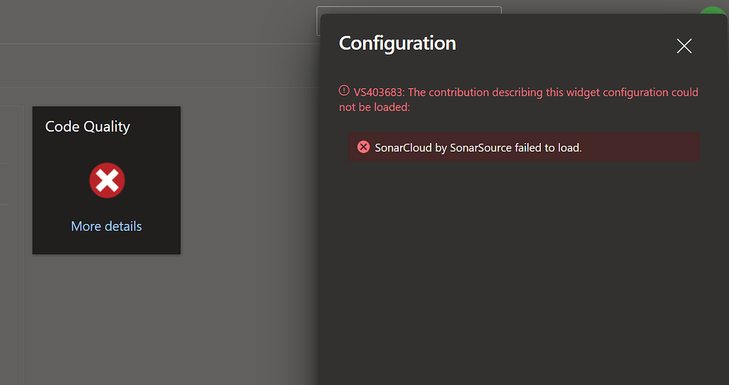The height and width of the screenshot is (385, 729).
Task: Click the warning circle icon beside VS403683
Action: [345, 91]
